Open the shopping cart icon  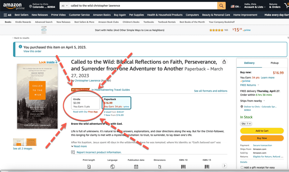tap(286, 6)
